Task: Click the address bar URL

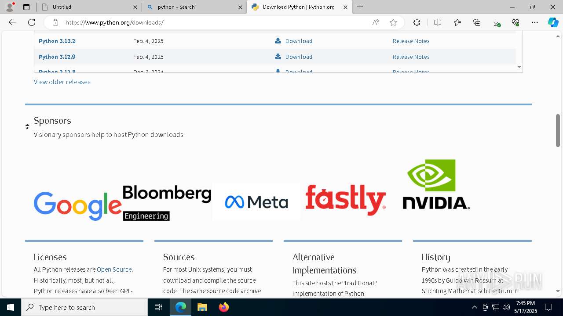Action: click(114, 22)
